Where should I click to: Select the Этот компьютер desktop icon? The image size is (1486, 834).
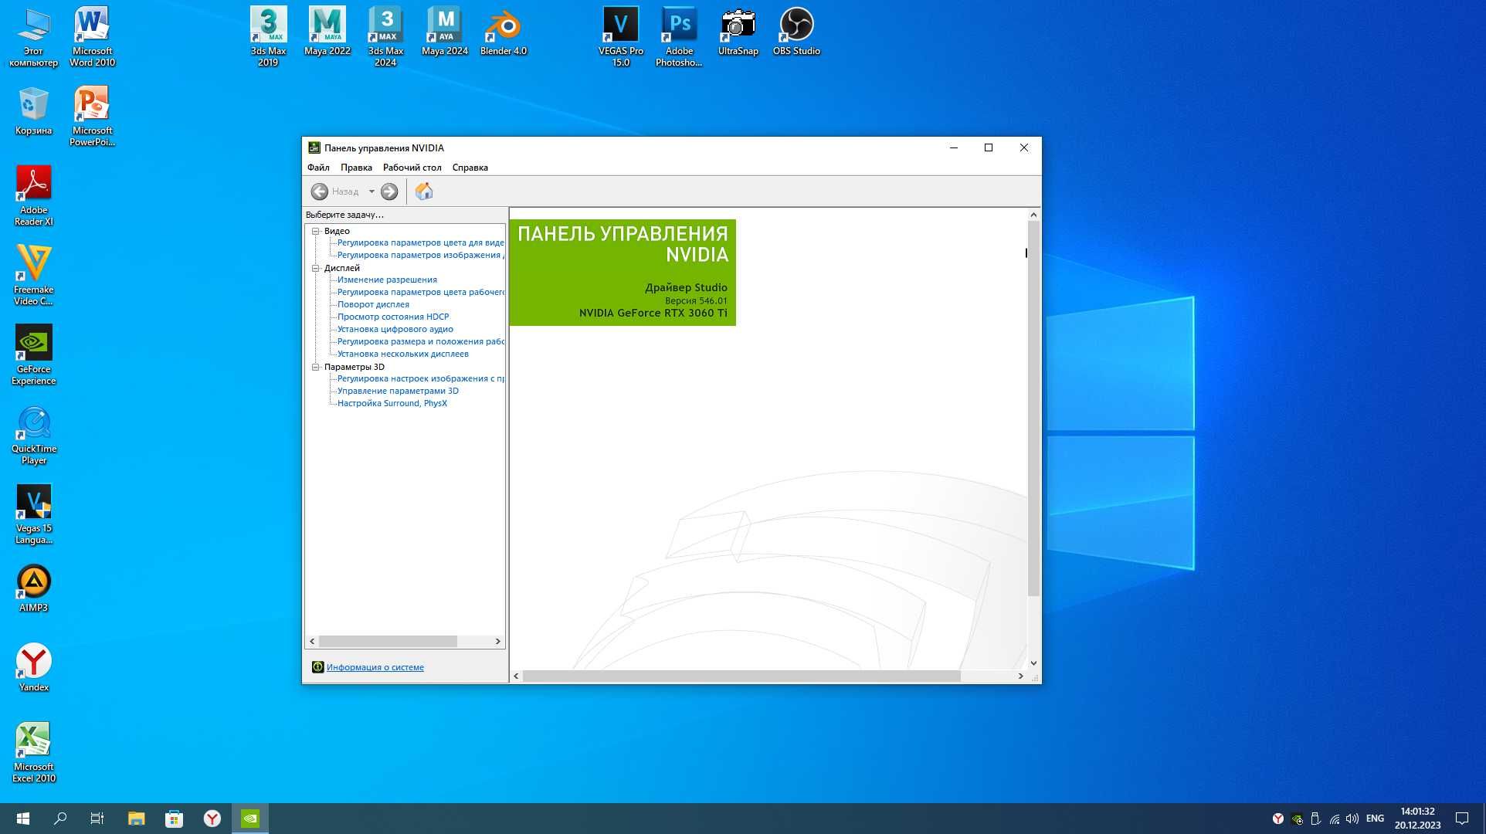tap(33, 36)
